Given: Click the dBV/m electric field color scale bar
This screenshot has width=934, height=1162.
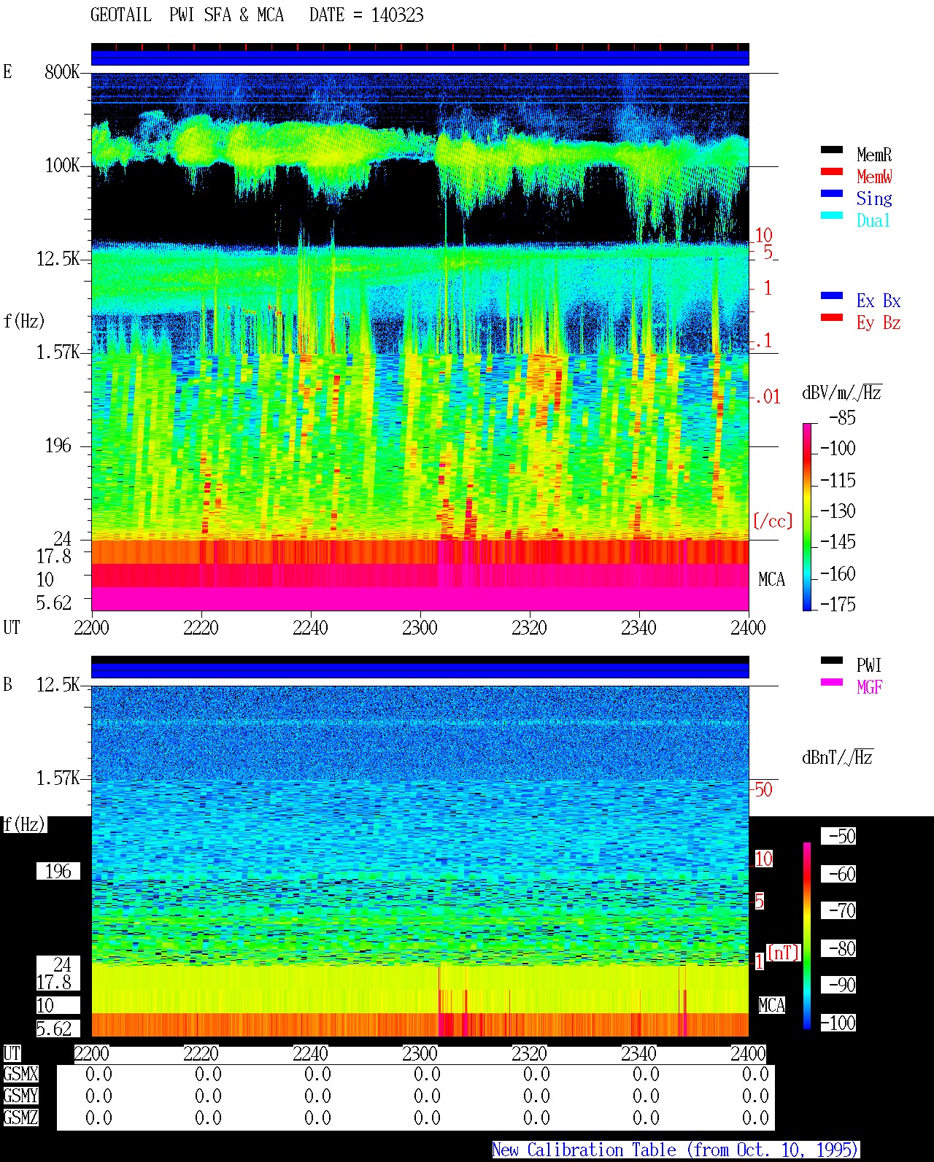Looking at the screenshot, I should (x=807, y=517).
